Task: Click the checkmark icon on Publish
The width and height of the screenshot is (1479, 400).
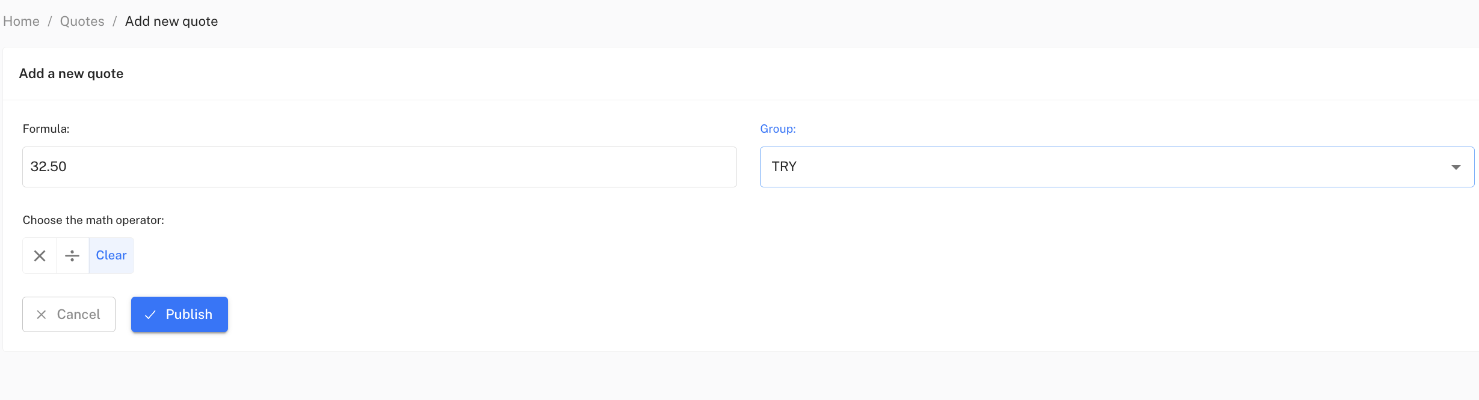Action: [x=150, y=315]
